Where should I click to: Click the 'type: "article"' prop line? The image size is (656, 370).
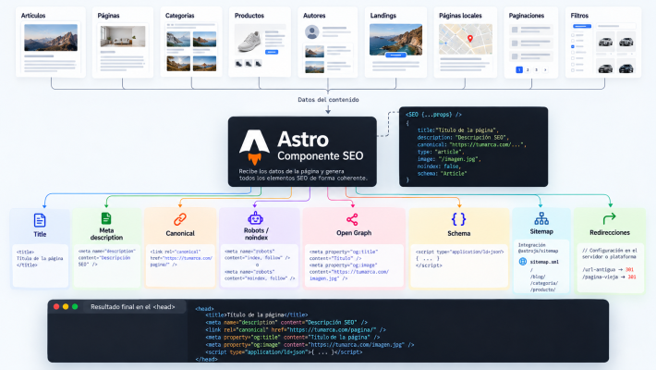click(x=440, y=152)
